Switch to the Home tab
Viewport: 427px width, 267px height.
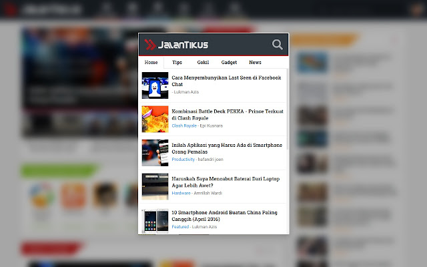[x=151, y=62]
